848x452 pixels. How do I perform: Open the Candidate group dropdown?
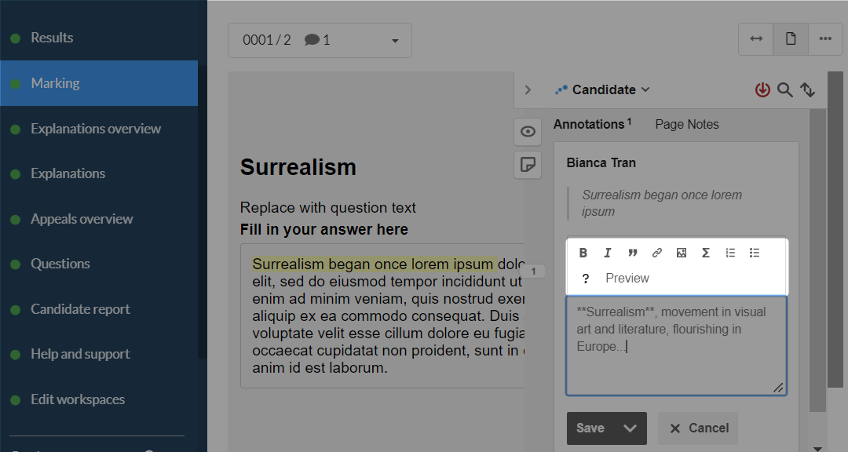click(602, 89)
